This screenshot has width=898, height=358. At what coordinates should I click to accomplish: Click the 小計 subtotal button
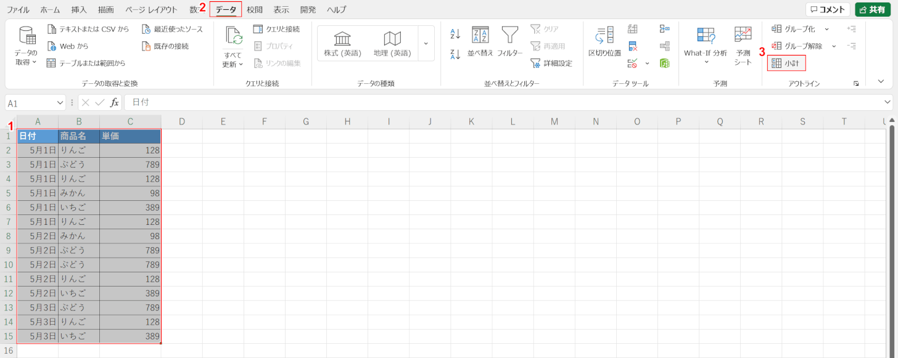click(x=786, y=63)
